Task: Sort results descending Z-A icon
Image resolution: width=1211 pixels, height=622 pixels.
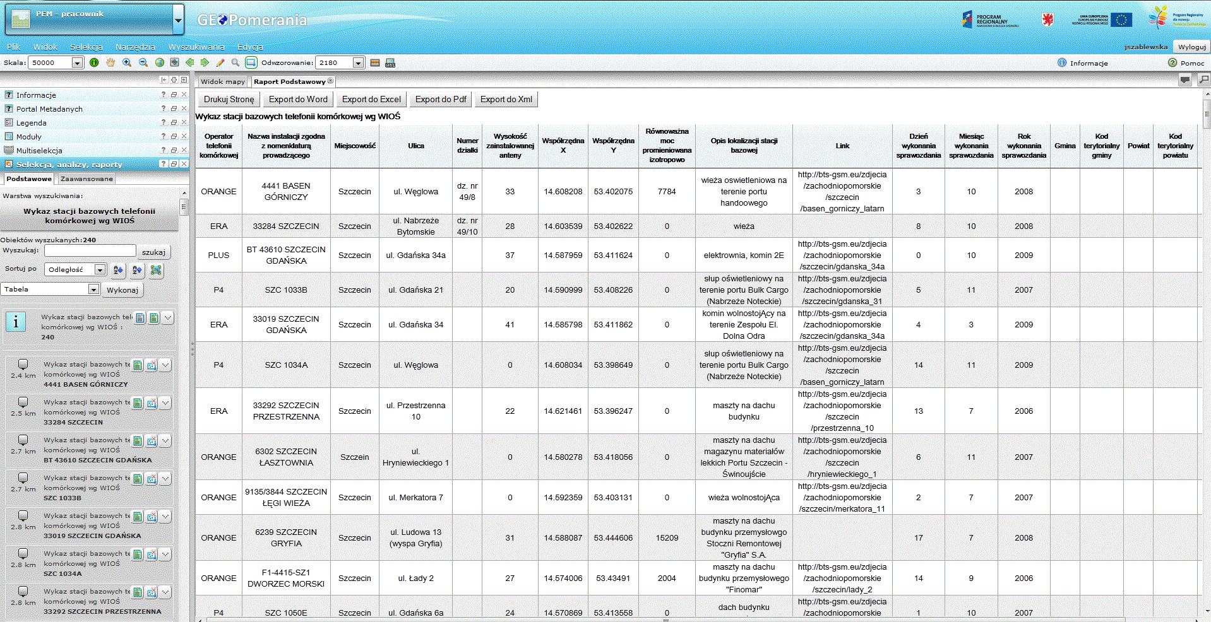Action: (137, 270)
